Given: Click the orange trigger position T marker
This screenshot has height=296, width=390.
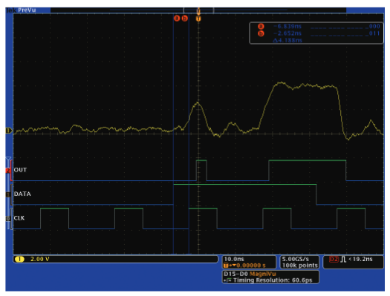Looking at the screenshot, I should tap(198, 19).
